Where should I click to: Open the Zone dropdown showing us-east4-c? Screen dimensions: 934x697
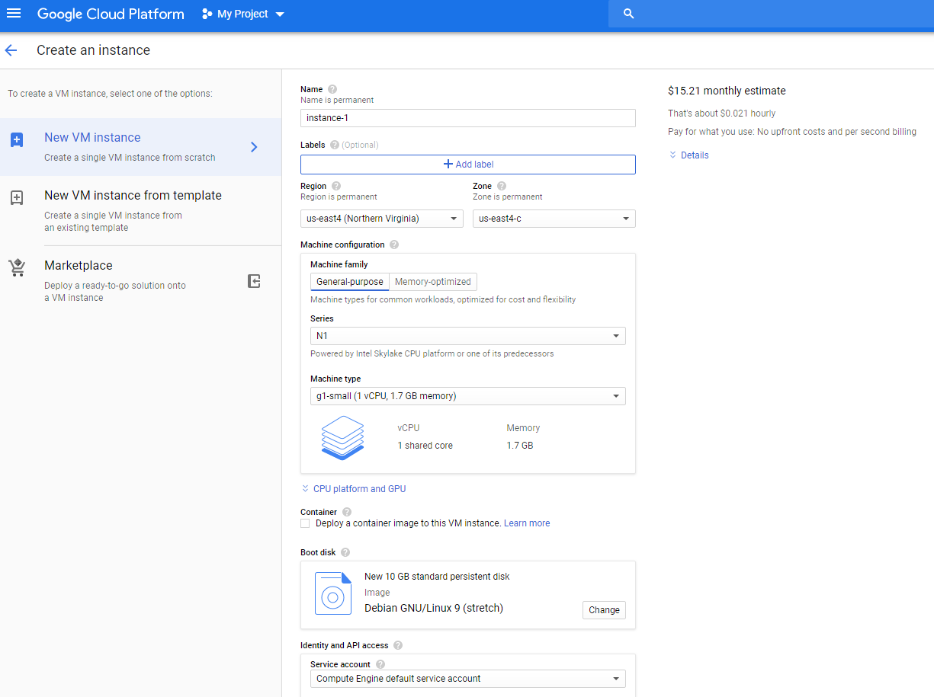coord(554,219)
